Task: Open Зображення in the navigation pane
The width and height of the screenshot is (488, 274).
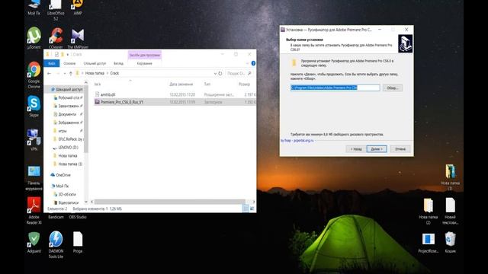Action: [69, 123]
